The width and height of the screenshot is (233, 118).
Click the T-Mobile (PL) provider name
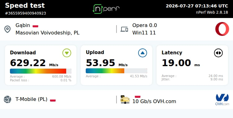pos(31,99)
